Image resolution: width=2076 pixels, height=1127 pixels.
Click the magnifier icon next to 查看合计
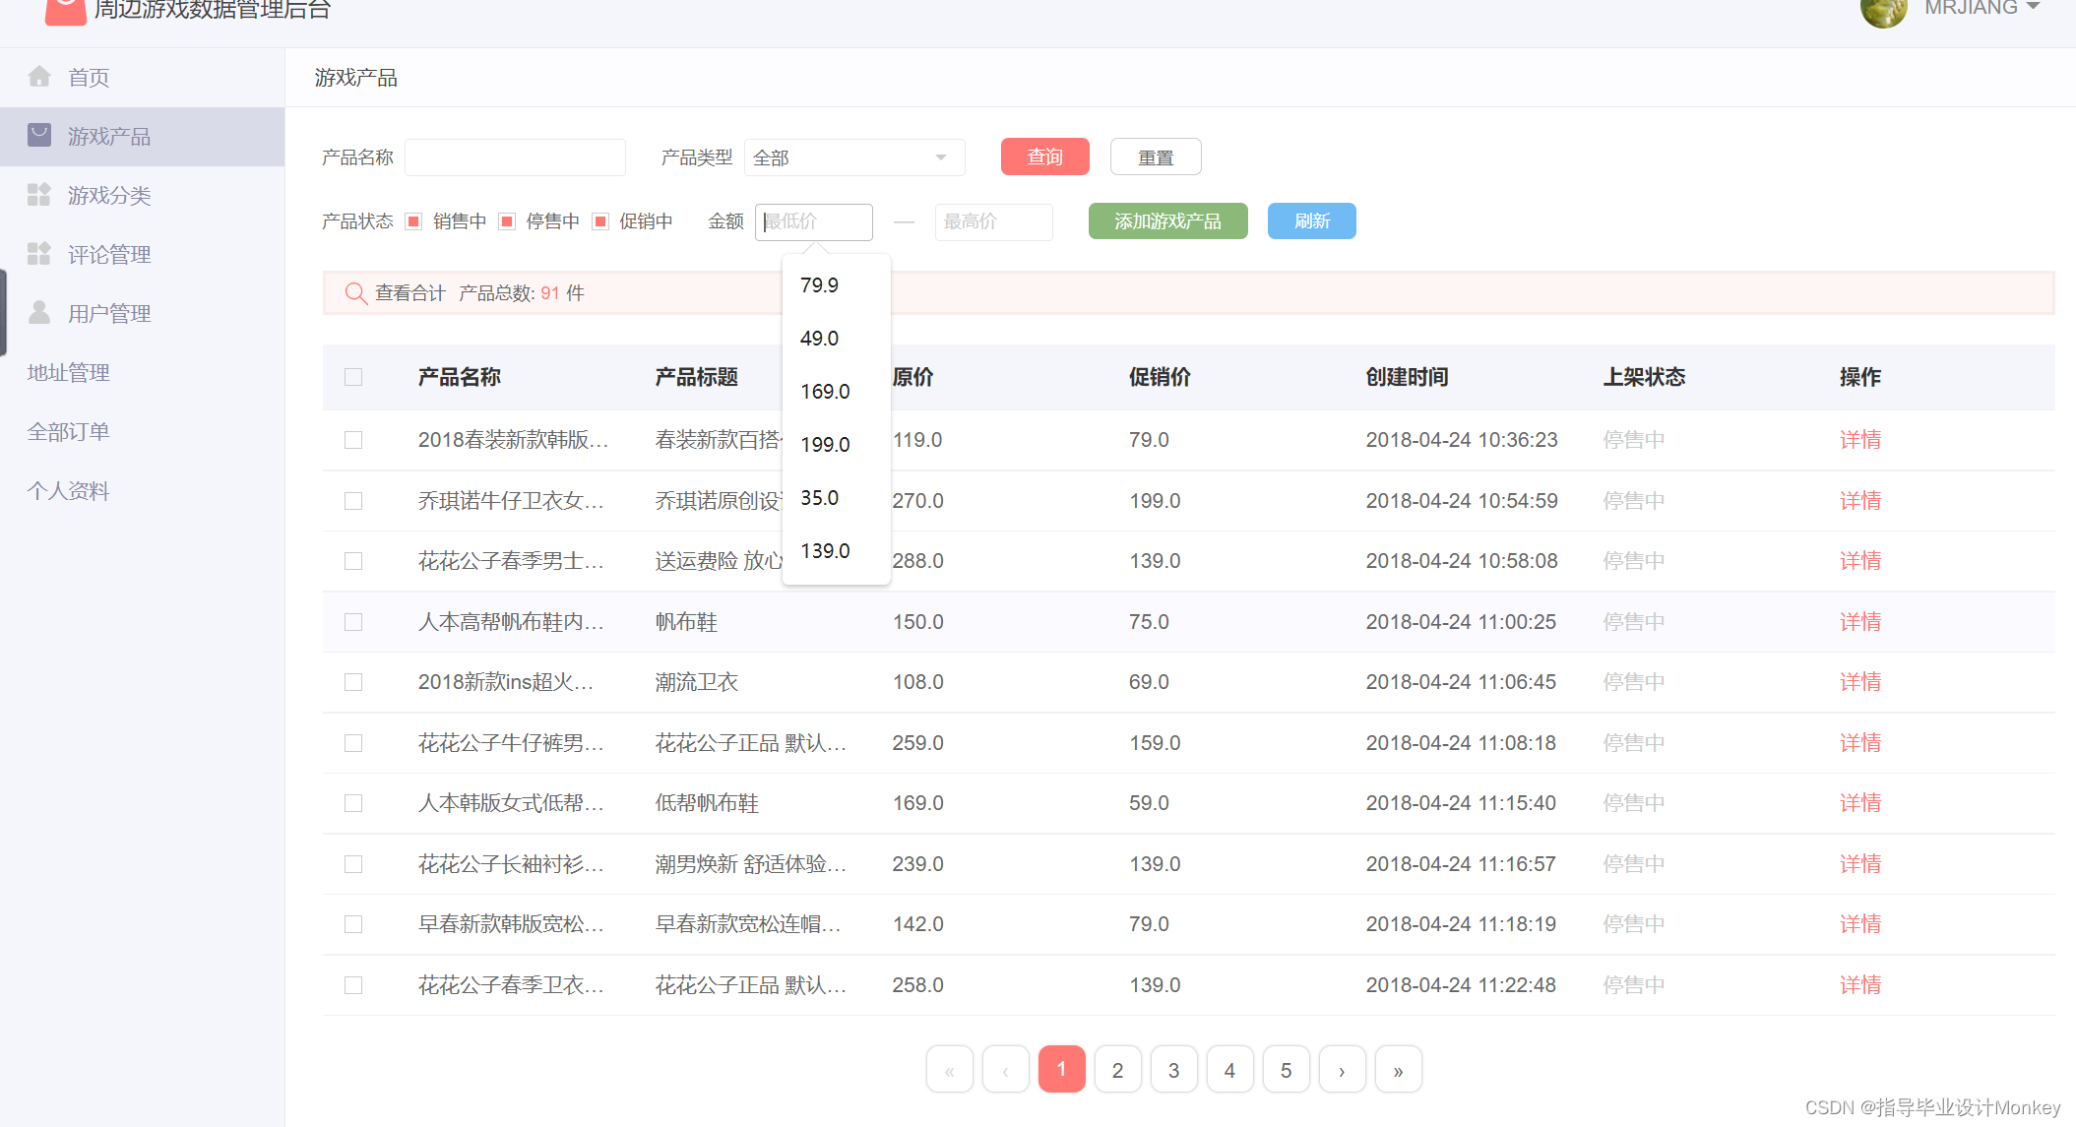(355, 293)
